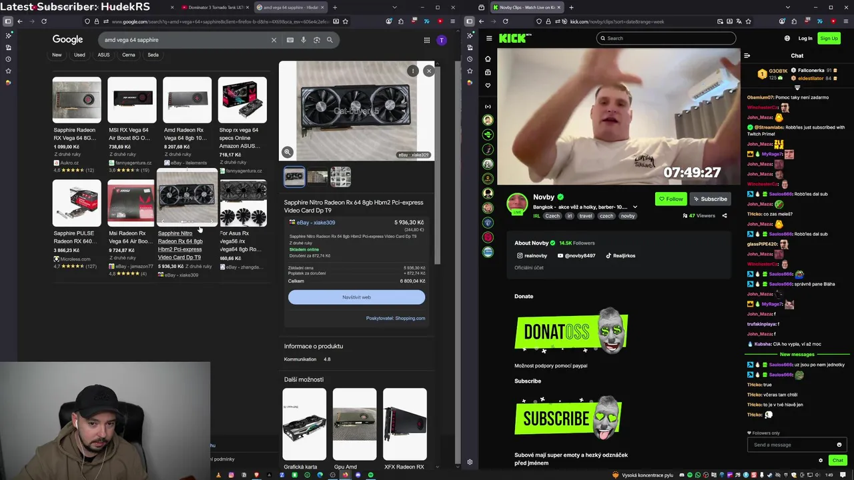The height and width of the screenshot is (480, 854).
Task: Share the Novby channel
Action: click(x=725, y=215)
